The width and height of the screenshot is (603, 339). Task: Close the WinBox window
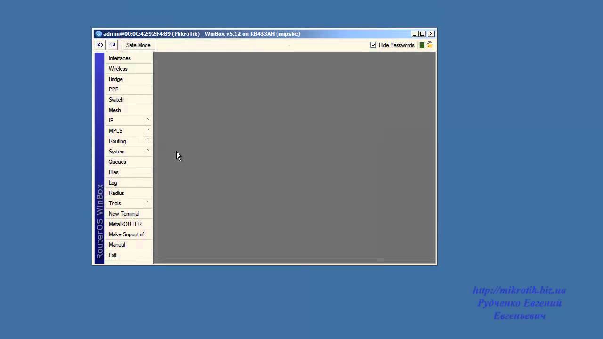click(431, 34)
